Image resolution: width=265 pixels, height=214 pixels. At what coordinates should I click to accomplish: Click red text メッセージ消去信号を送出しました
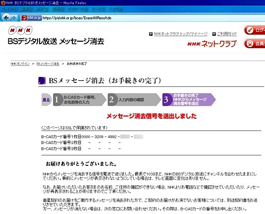coord(152,116)
